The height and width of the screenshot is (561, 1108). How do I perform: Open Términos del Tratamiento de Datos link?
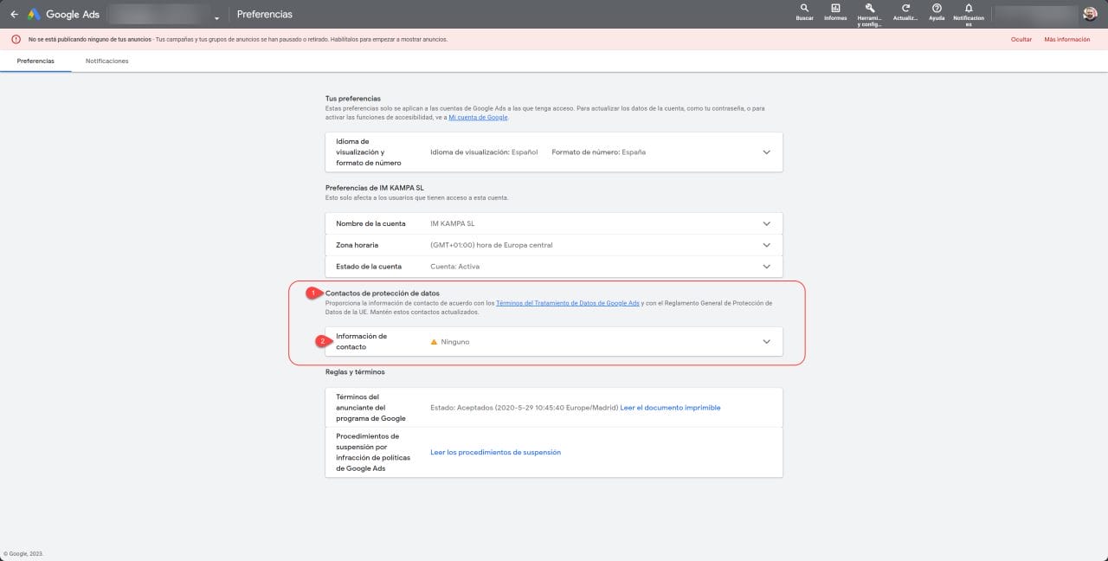568,303
